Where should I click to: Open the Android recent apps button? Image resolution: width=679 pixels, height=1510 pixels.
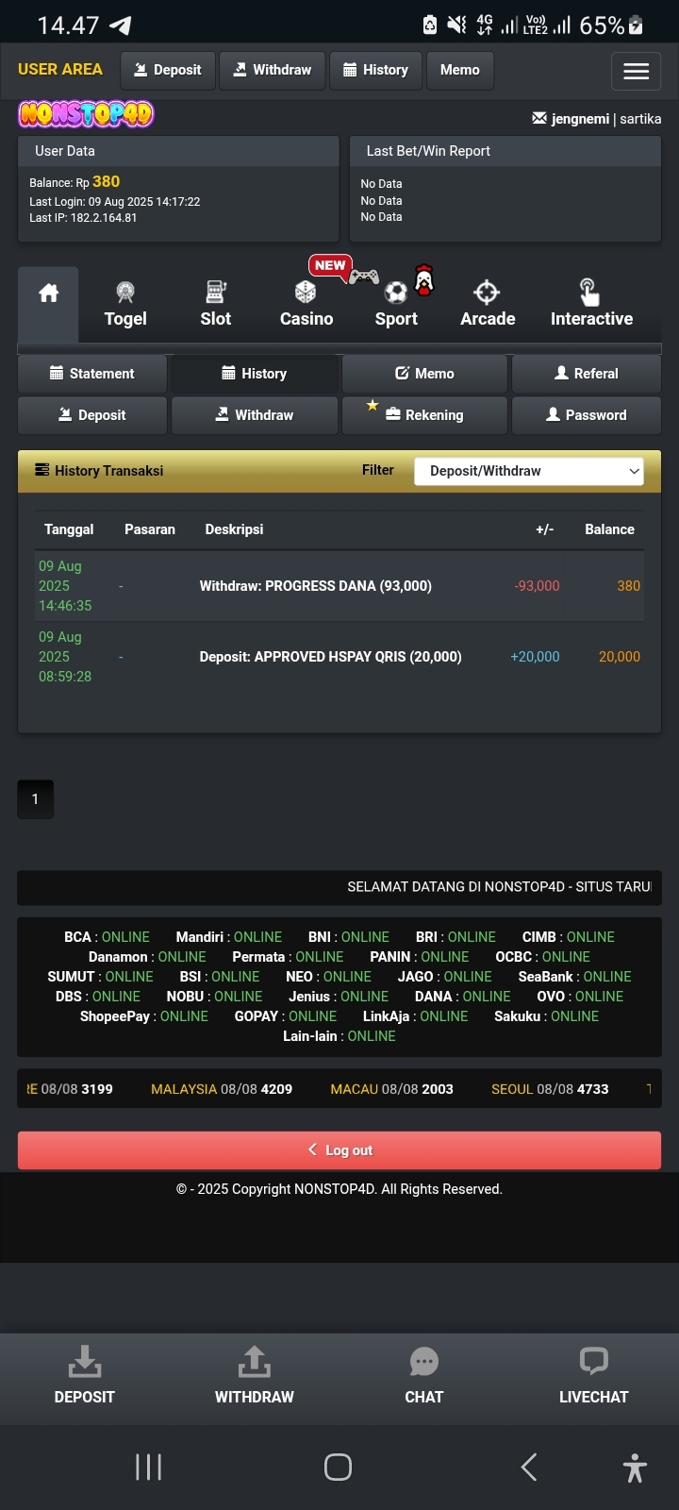tap(148, 1467)
